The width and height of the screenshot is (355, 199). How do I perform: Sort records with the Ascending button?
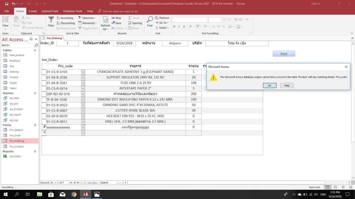(x=65, y=18)
